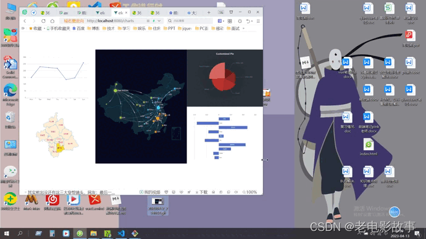Open the 技术 bookmark folder
This screenshot has width=426, height=239.
coord(109,28)
